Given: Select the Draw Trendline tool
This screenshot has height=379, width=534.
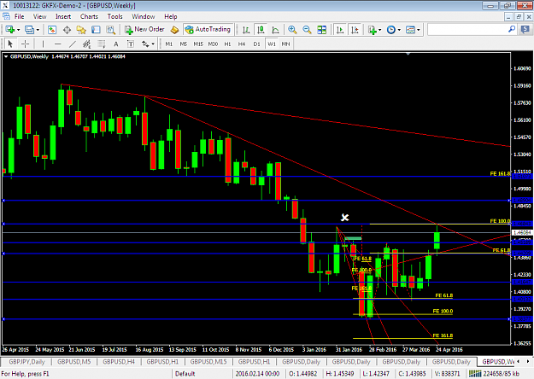Looking at the screenshot, I should click(73, 44).
